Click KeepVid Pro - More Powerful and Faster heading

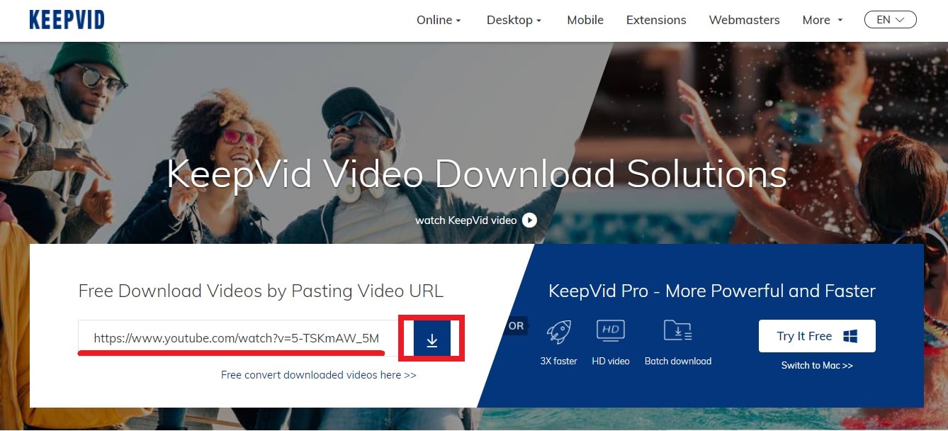click(x=712, y=291)
